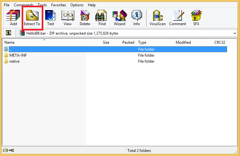Click the Delete toolbar icon

pos(85,15)
